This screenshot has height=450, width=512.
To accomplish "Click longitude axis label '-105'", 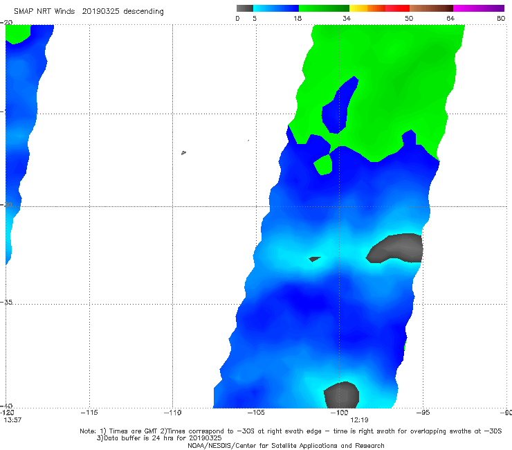I will (256, 413).
